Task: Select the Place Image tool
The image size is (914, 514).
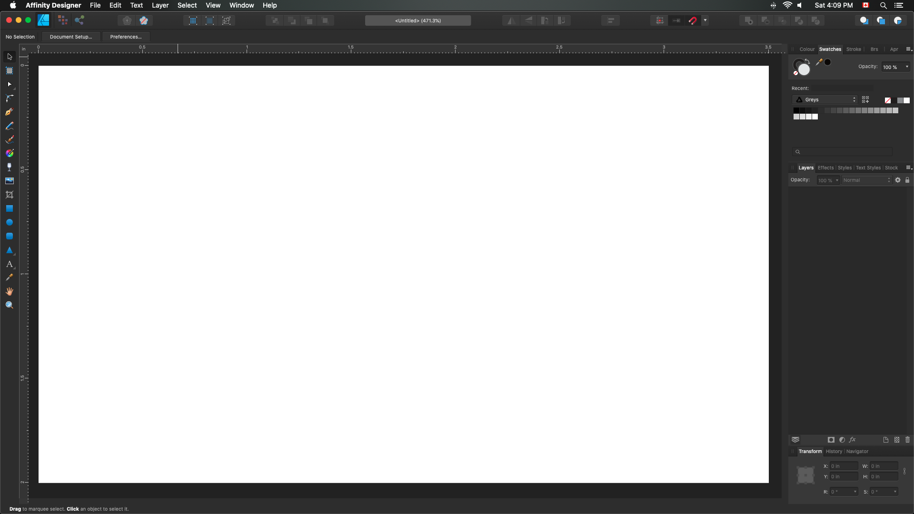Action: pos(10,181)
